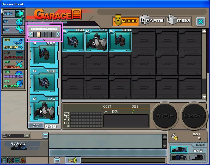Select the S 320 commando team robot
The width and height of the screenshot is (210, 165).
(x=44, y=54)
